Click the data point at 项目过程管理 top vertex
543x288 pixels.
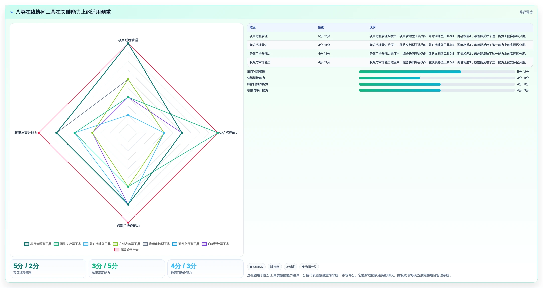(x=128, y=43)
